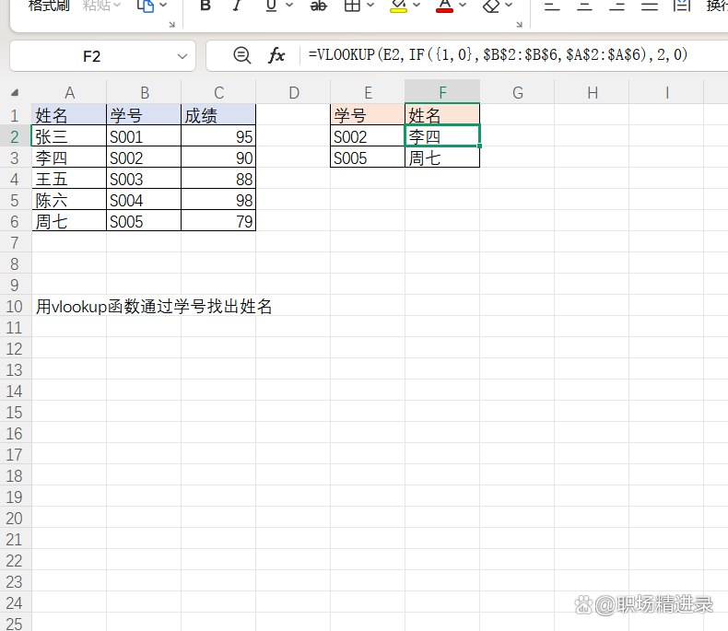Viewport: 728px width, 631px height.
Task: Select cell B4 containing S003
Action: pos(144,179)
